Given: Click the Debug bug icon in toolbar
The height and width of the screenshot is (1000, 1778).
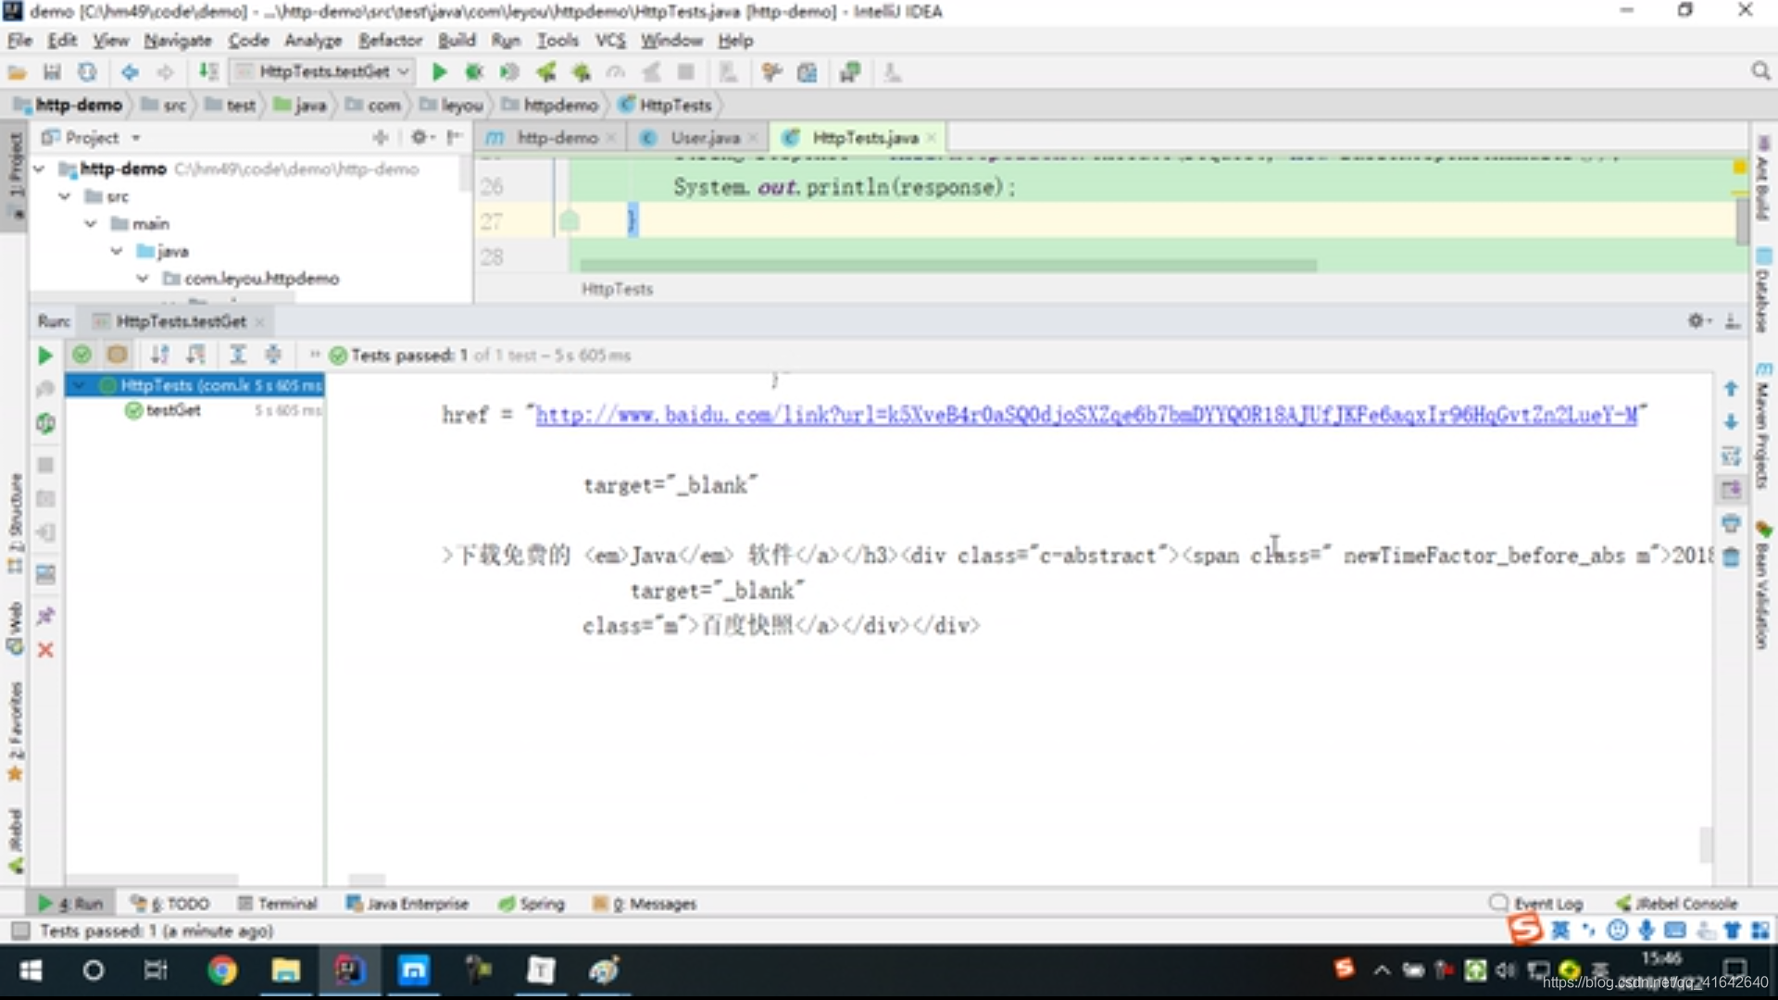Looking at the screenshot, I should point(474,72).
